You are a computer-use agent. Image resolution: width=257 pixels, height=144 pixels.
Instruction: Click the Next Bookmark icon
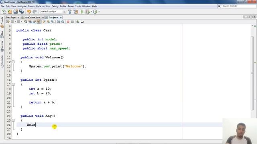(x=48, y=22)
